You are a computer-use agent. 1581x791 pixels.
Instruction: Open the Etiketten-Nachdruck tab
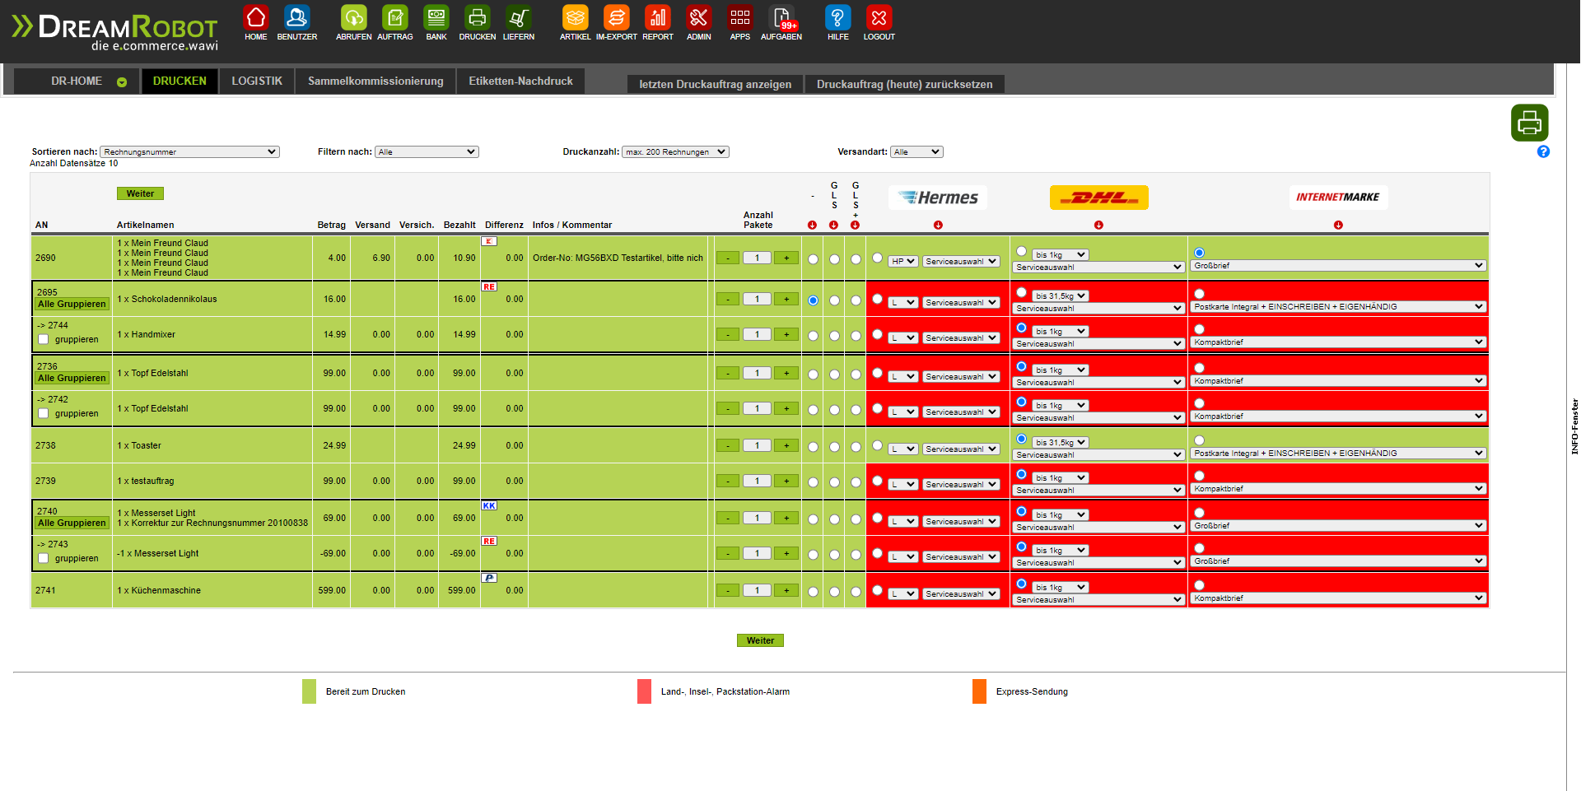(x=521, y=81)
